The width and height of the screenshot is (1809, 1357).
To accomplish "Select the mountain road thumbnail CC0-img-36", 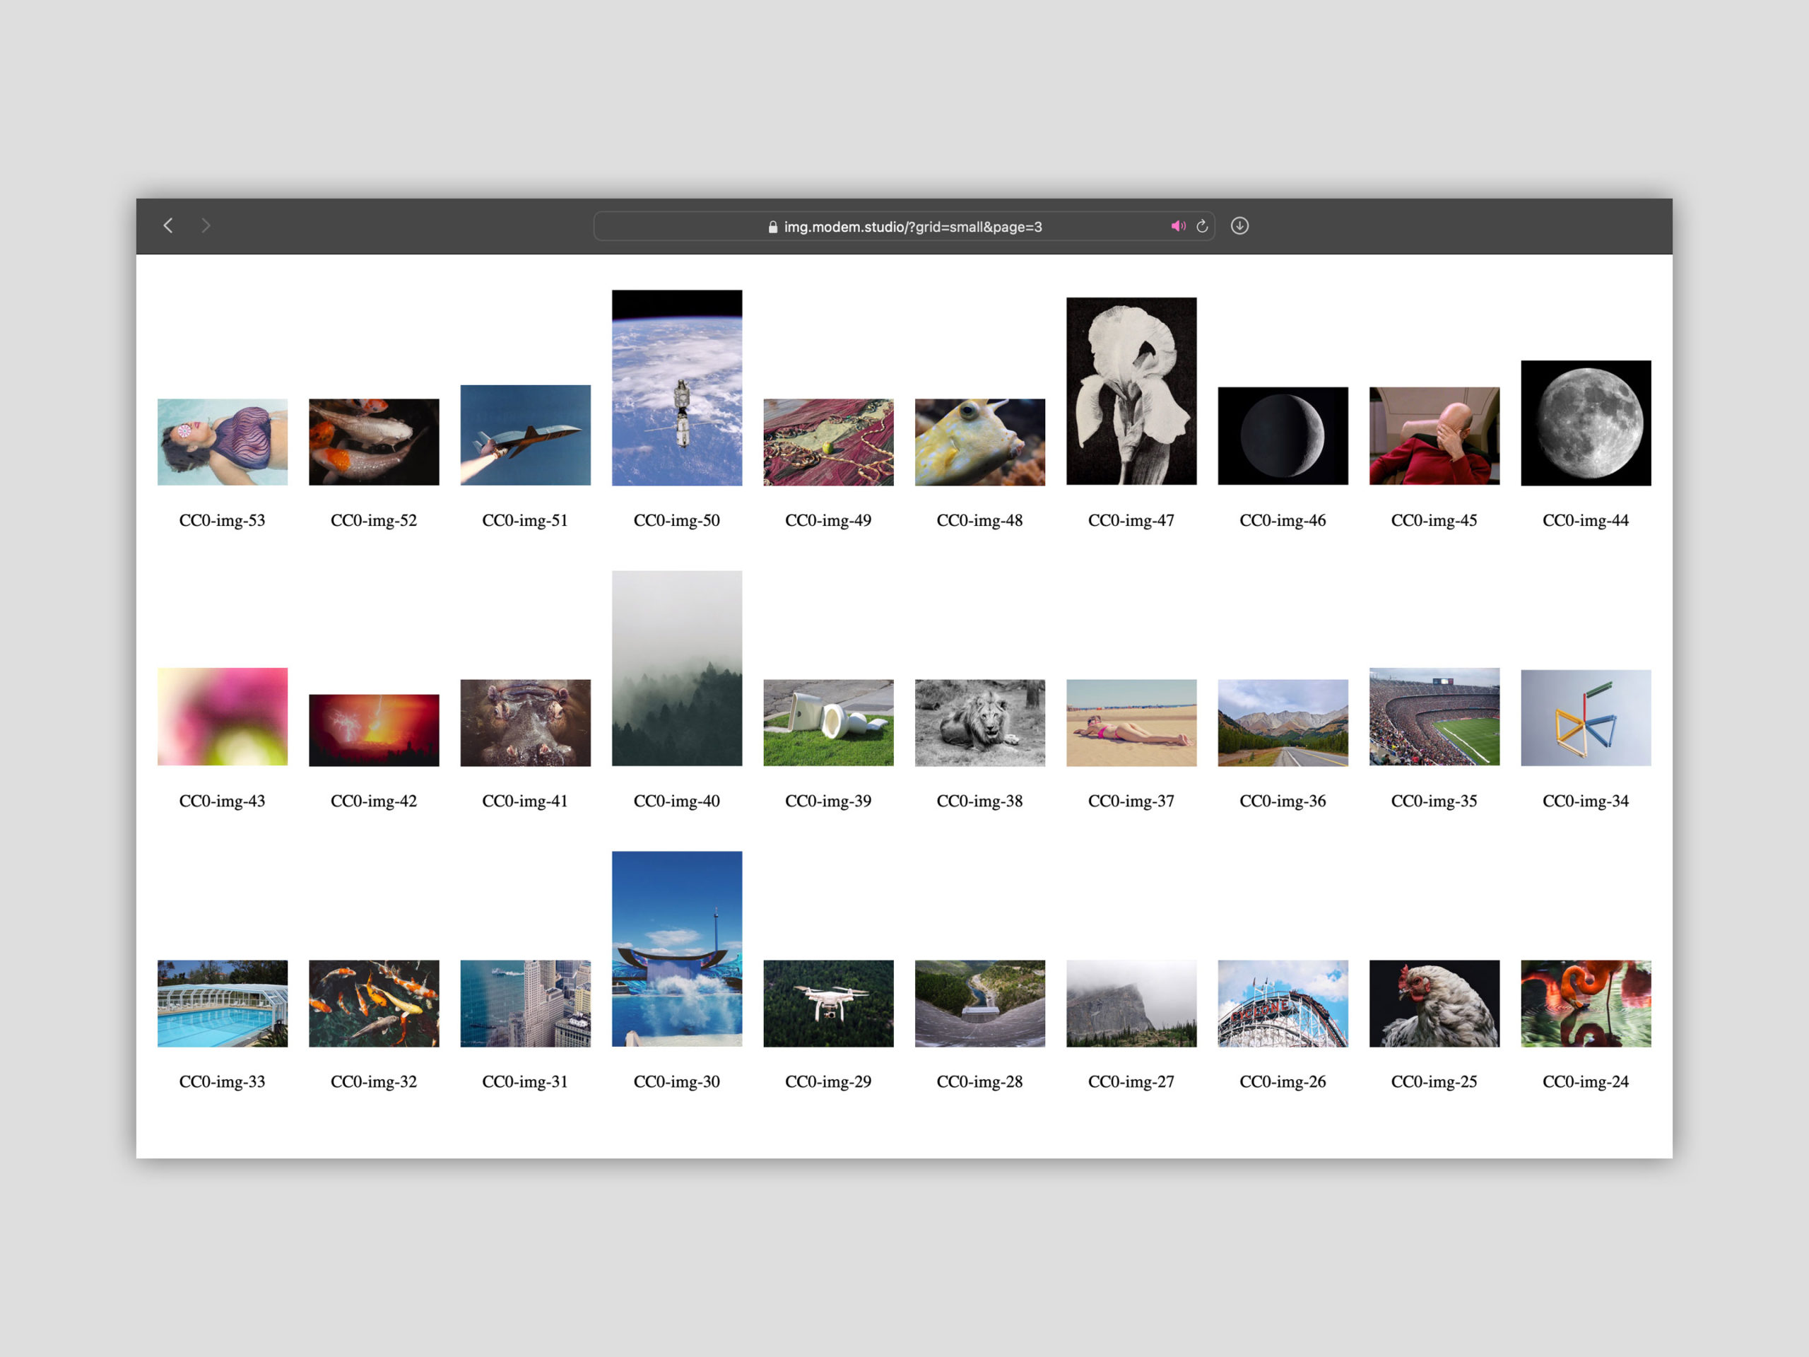I will (x=1283, y=723).
